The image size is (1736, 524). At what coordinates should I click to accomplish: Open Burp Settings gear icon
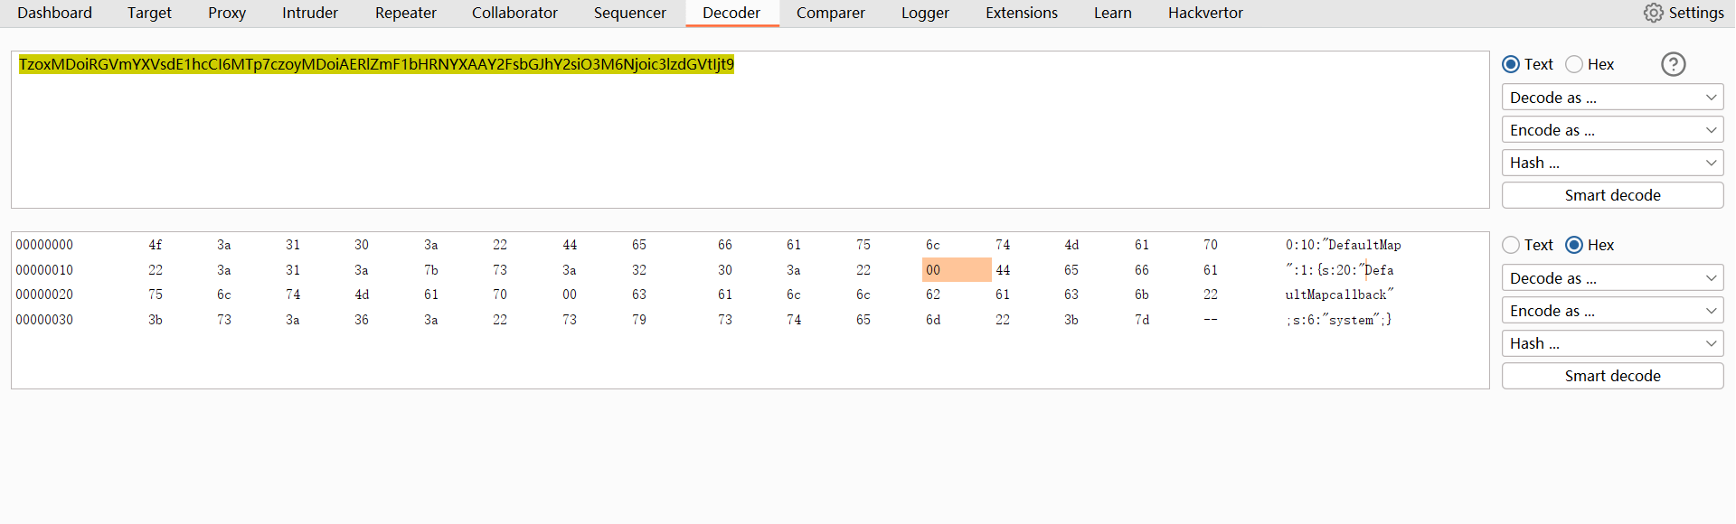pos(1654,13)
